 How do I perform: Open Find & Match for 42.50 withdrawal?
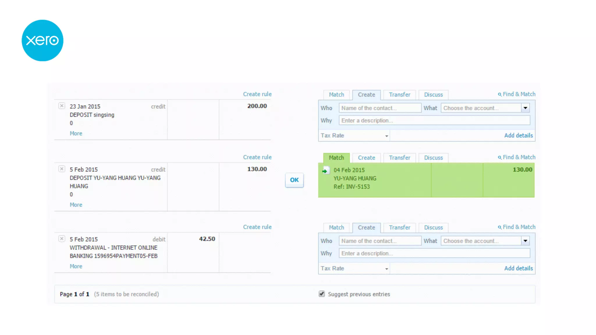[517, 227]
